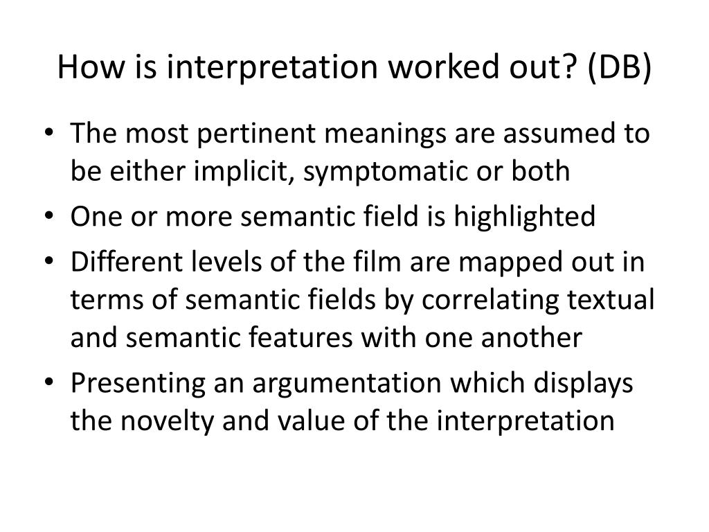Image resolution: width=709 pixels, height=532 pixels.
Task: Select the second bullet point marker
Action: click(49, 215)
